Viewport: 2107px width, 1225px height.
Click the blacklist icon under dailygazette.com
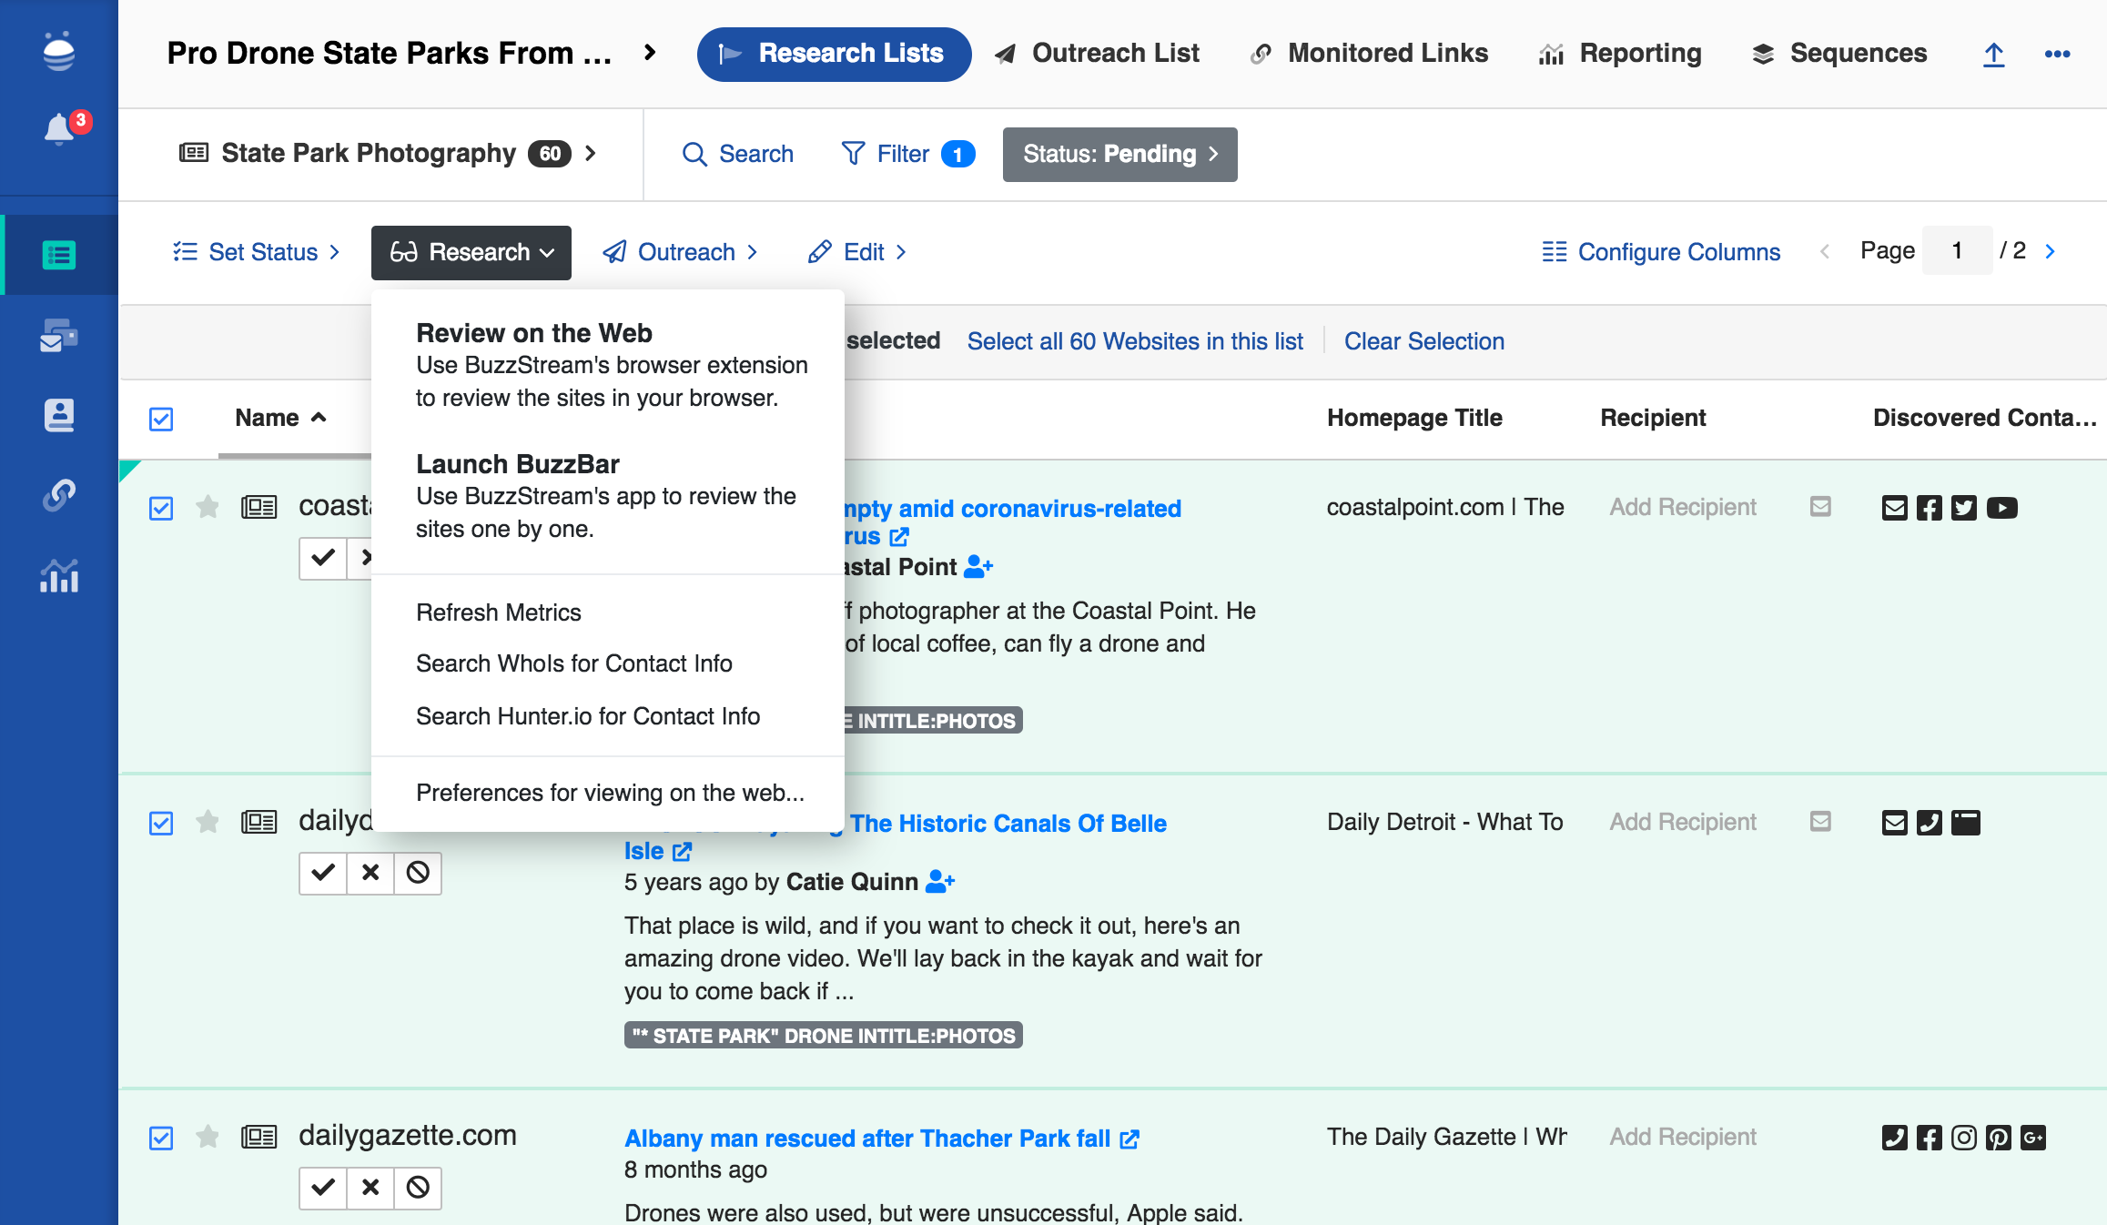pyautogui.click(x=418, y=1188)
